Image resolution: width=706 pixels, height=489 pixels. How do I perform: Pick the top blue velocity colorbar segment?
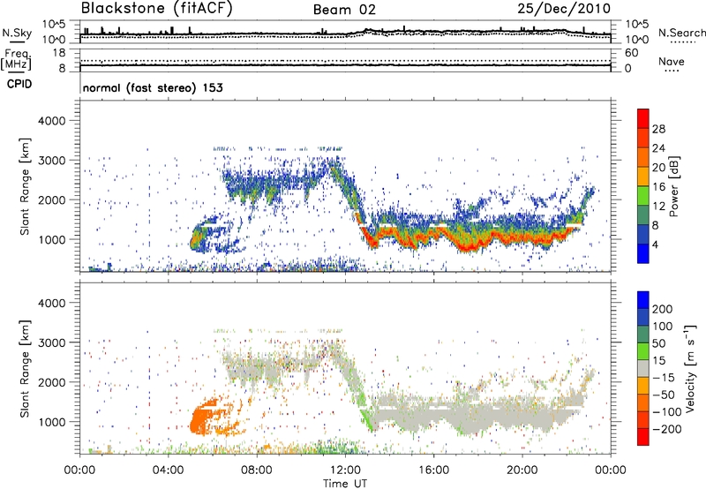pos(643,300)
